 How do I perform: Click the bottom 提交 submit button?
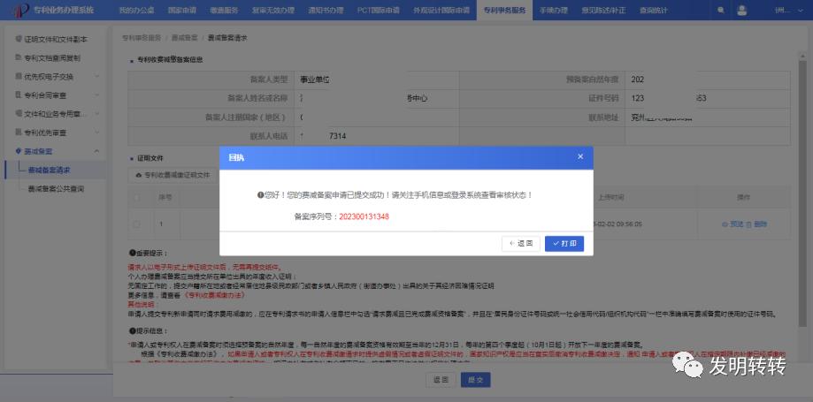point(475,380)
